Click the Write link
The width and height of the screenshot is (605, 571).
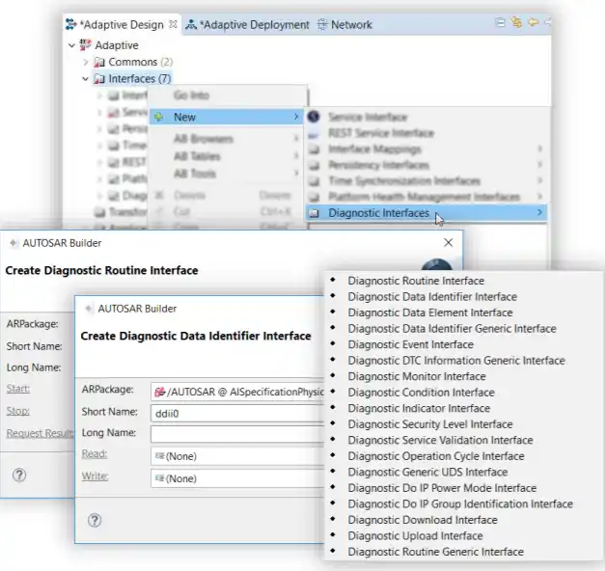95,476
